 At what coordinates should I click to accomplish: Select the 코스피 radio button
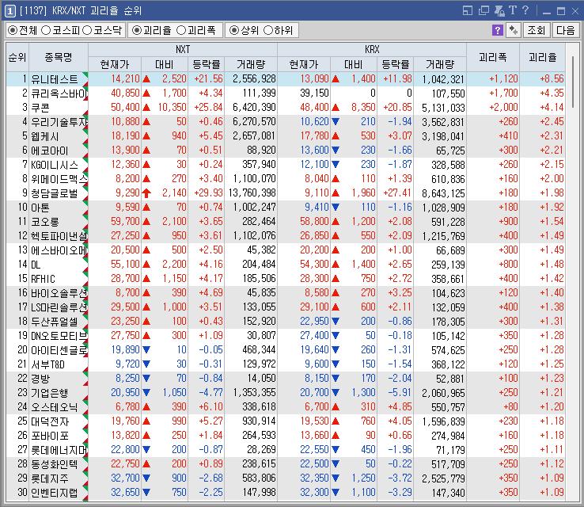point(46,30)
